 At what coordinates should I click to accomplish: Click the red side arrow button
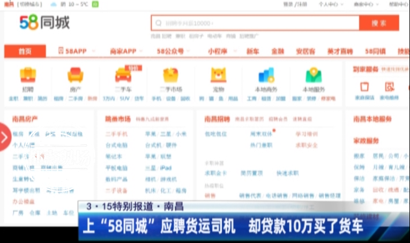(x=4, y=137)
